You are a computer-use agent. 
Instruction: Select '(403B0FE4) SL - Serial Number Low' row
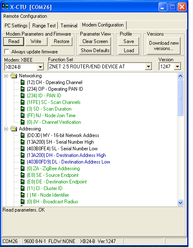tap(62, 149)
